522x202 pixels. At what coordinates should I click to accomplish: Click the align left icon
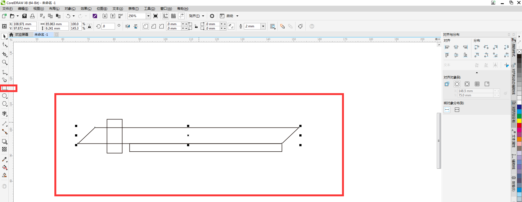coord(447,47)
